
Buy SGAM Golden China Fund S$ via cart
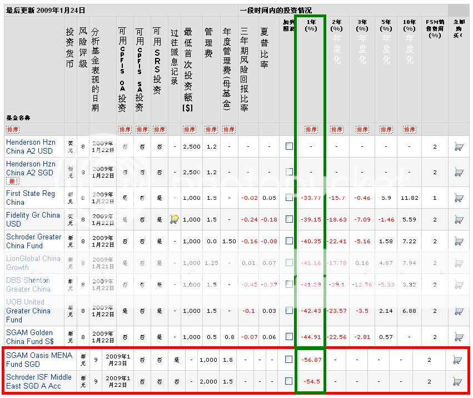point(459,337)
